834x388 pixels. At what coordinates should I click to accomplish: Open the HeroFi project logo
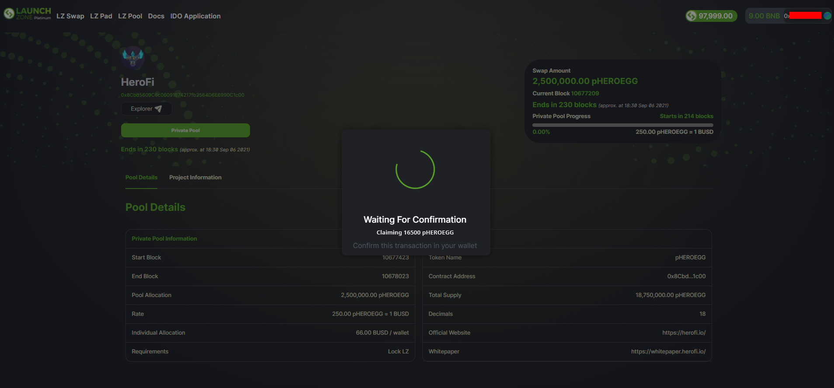pos(133,58)
